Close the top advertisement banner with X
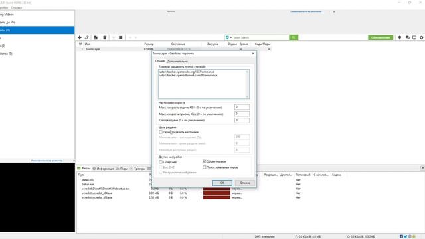The height and width of the screenshot is (239, 425). click(x=334, y=11)
